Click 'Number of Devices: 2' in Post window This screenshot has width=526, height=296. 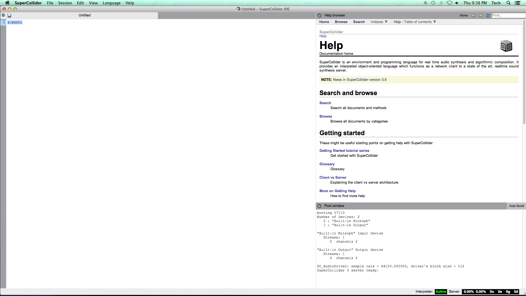[338, 217]
